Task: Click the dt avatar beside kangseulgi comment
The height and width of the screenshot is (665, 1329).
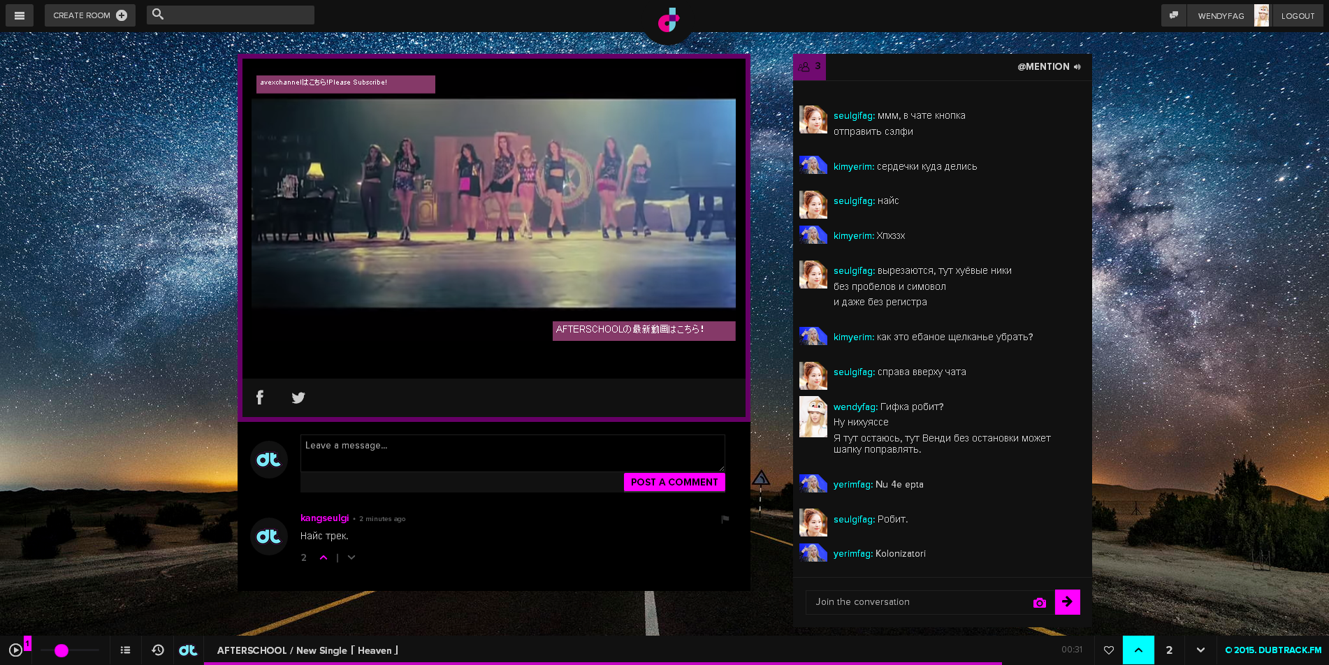Action: [269, 536]
